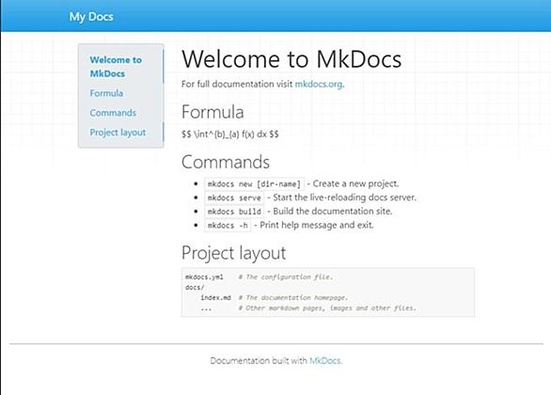
Task: Click 'For full documentation visit' text
Action: coord(237,84)
